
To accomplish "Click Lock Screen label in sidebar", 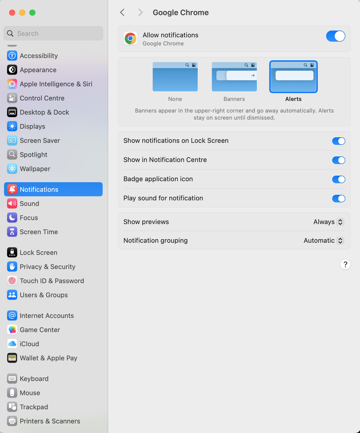I will click(x=38, y=253).
